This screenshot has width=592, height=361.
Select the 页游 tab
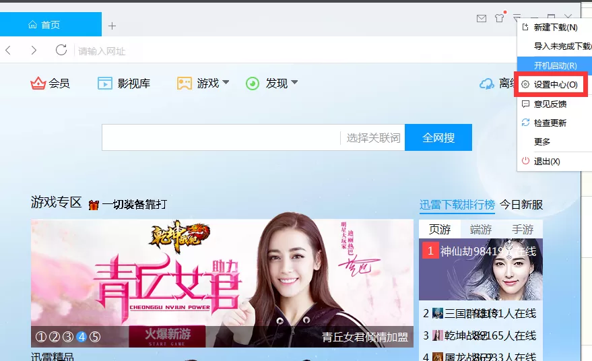440,229
